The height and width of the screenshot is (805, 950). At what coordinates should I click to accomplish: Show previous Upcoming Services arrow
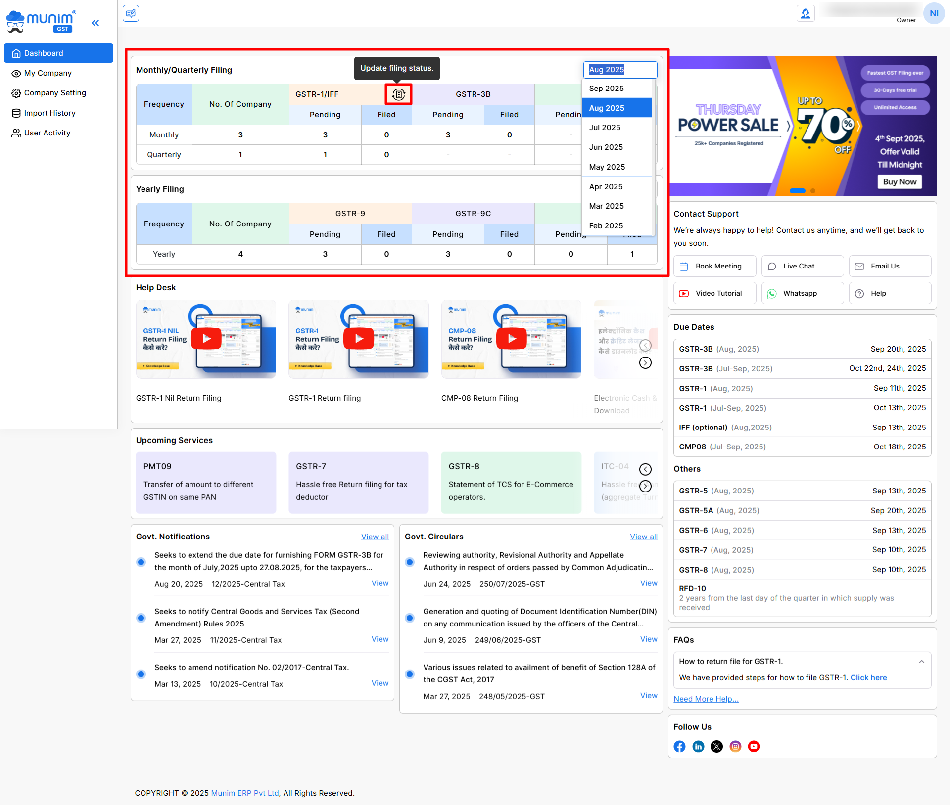(x=645, y=469)
